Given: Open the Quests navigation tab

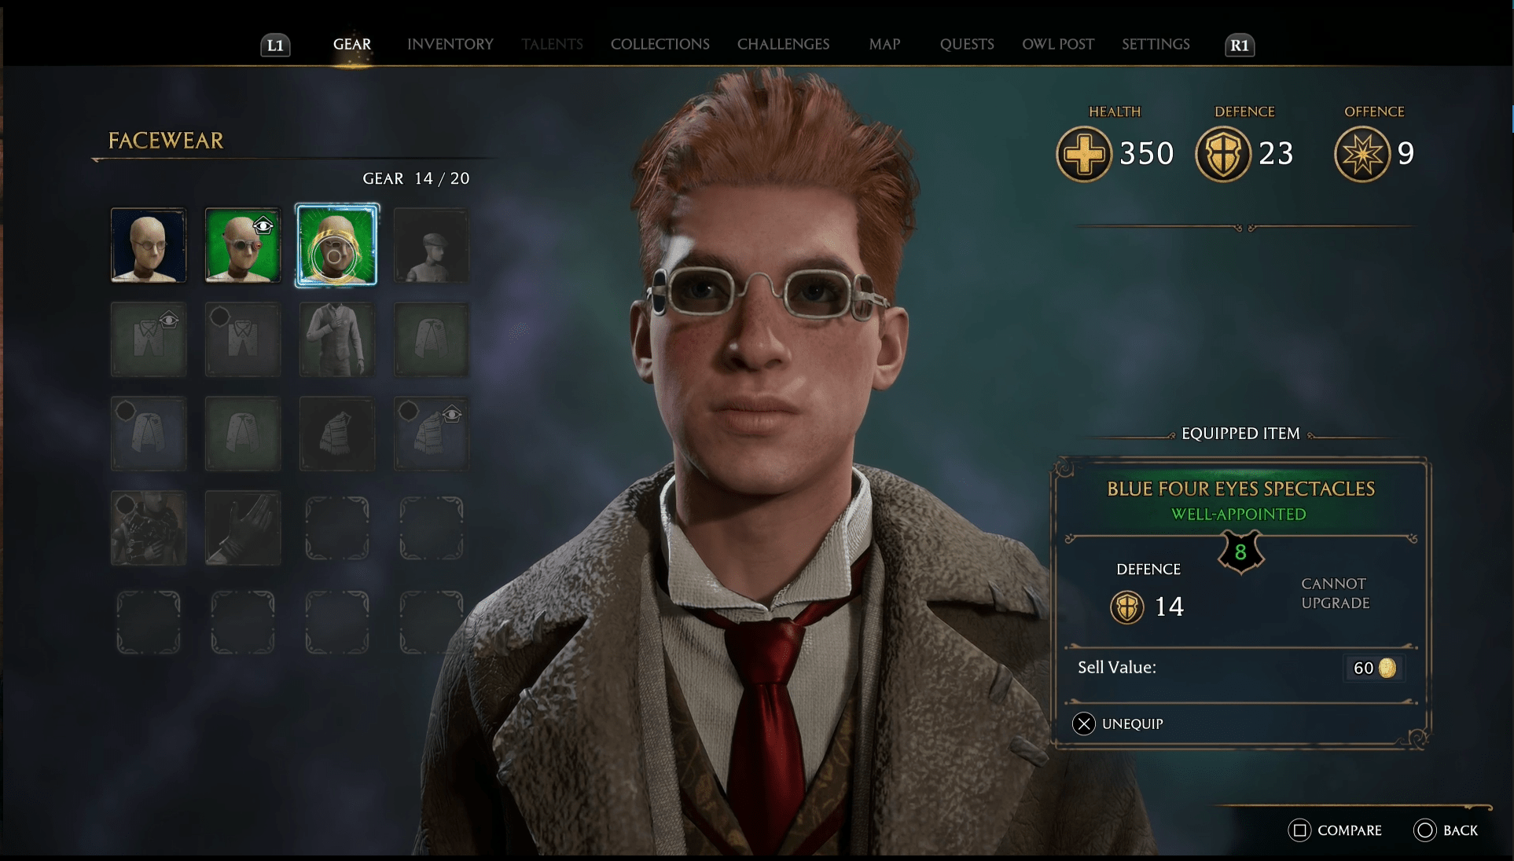Looking at the screenshot, I should click(x=964, y=44).
